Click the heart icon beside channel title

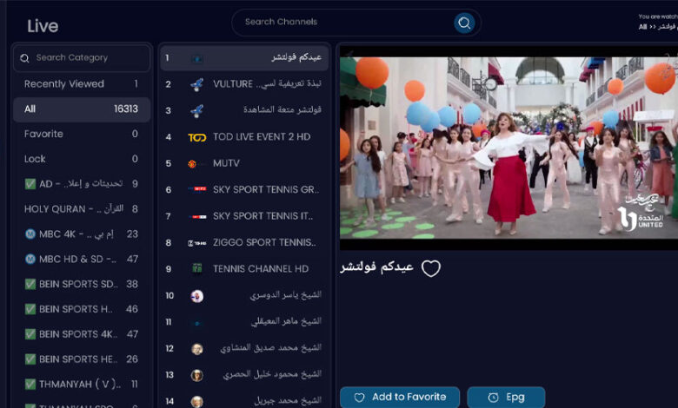click(431, 268)
